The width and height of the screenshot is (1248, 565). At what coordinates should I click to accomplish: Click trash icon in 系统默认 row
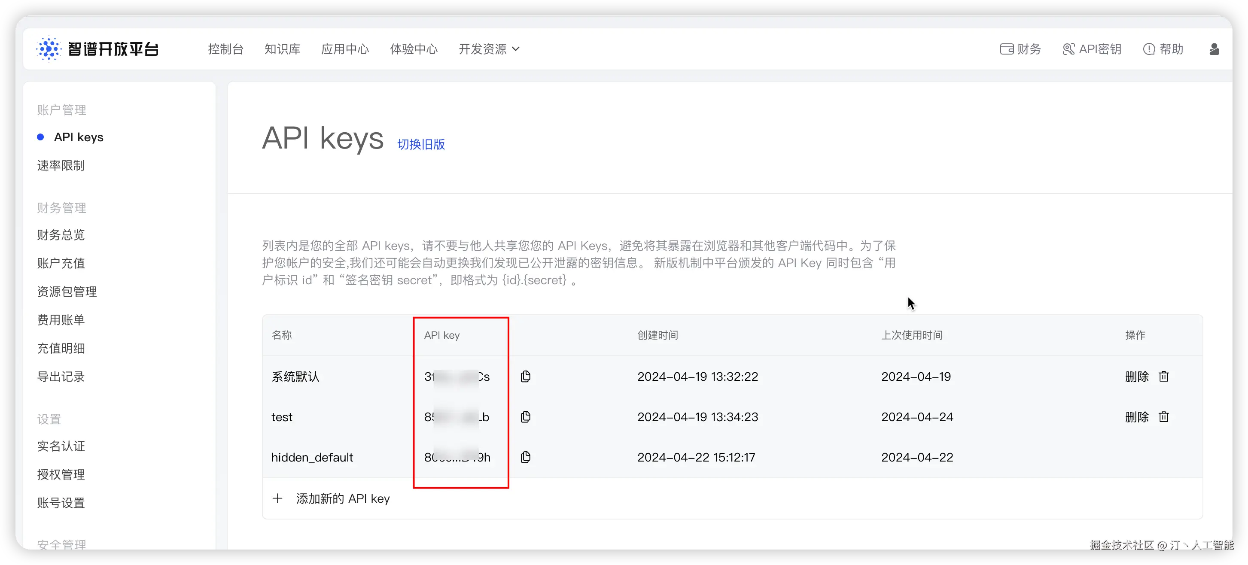[1164, 376]
